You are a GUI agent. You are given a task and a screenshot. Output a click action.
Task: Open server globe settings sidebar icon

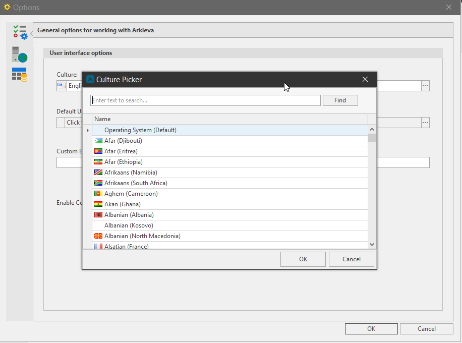click(20, 54)
